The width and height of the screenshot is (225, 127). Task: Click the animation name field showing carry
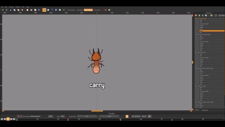[63, 116]
